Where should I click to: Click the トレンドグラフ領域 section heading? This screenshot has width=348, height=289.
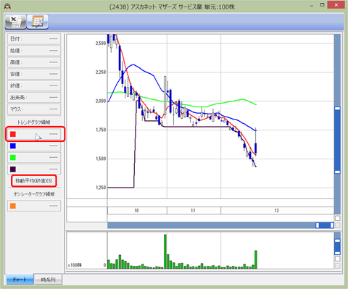click(34, 122)
